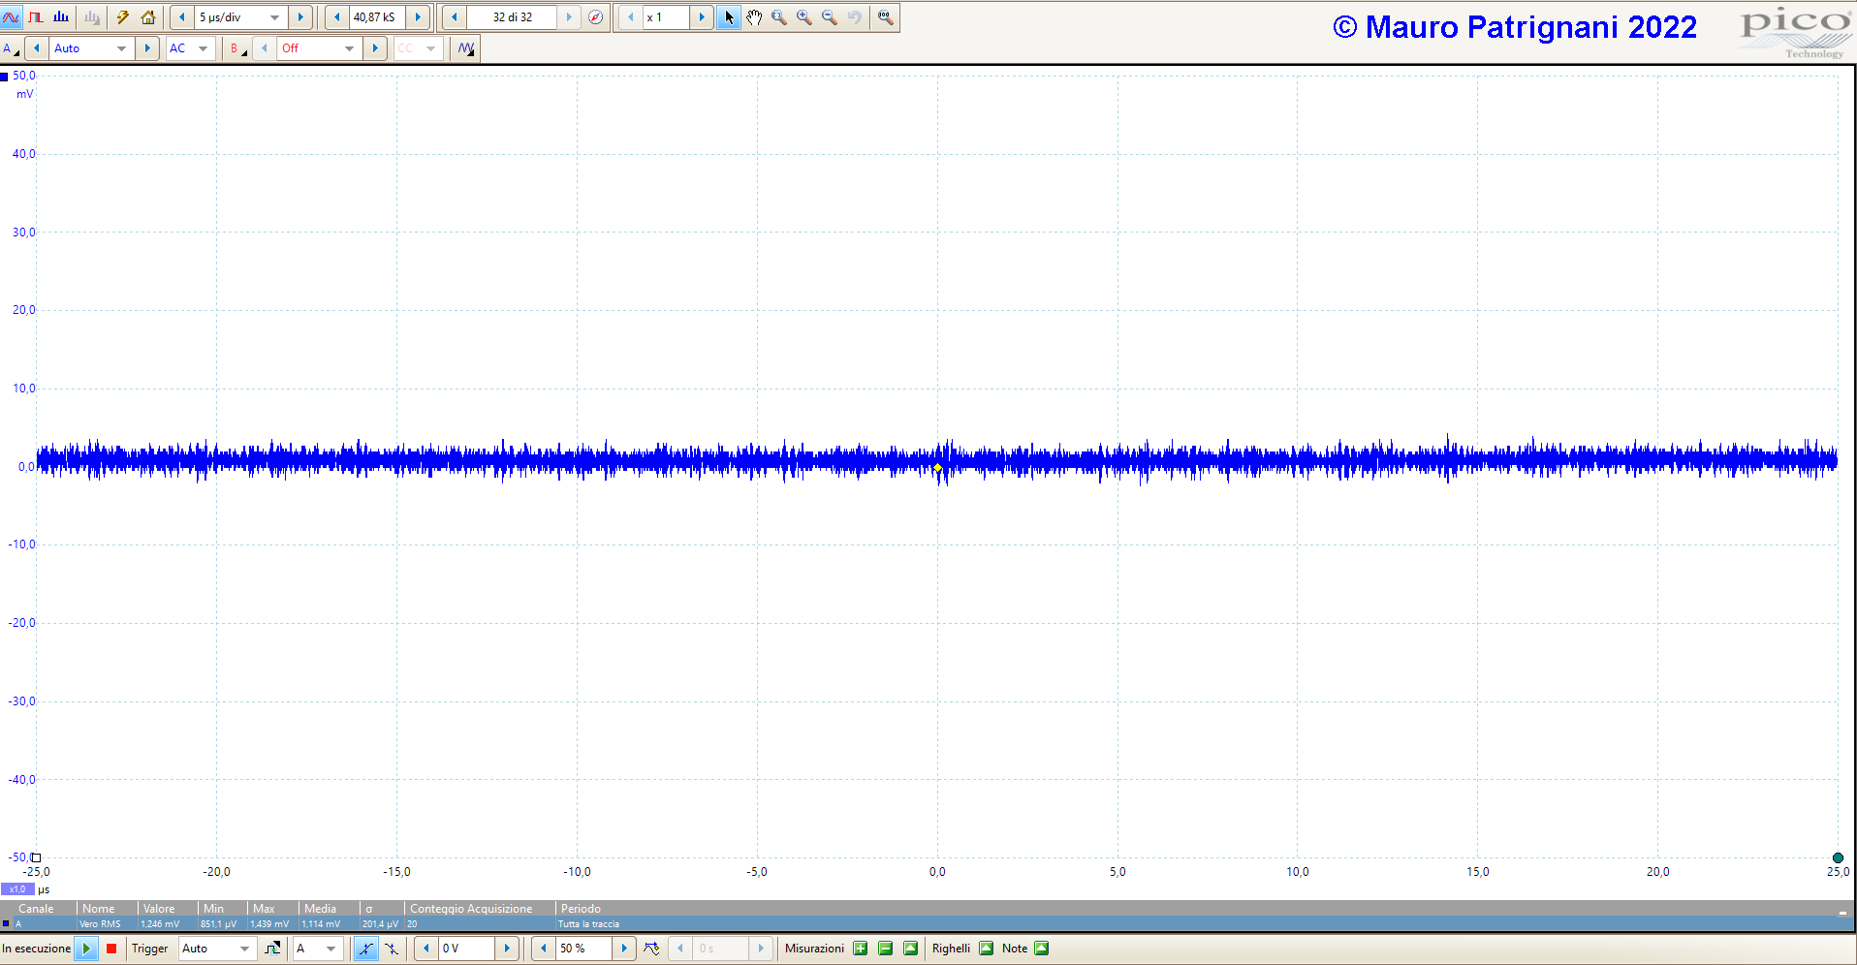The width and height of the screenshot is (1857, 965).
Task: Open the buffer navigator compass icon
Action: point(595,17)
